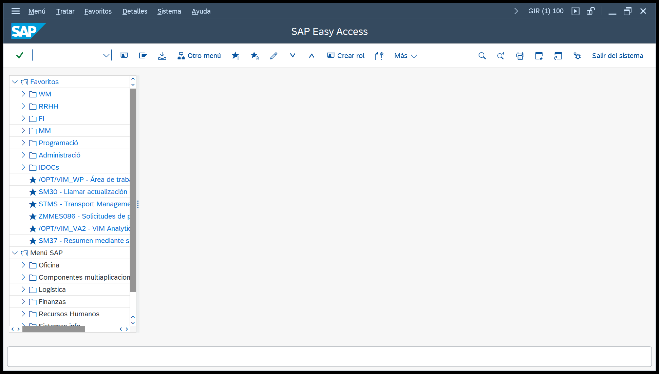Click the tree vertical scrollbar thumb
The image size is (659, 374).
tap(133, 190)
